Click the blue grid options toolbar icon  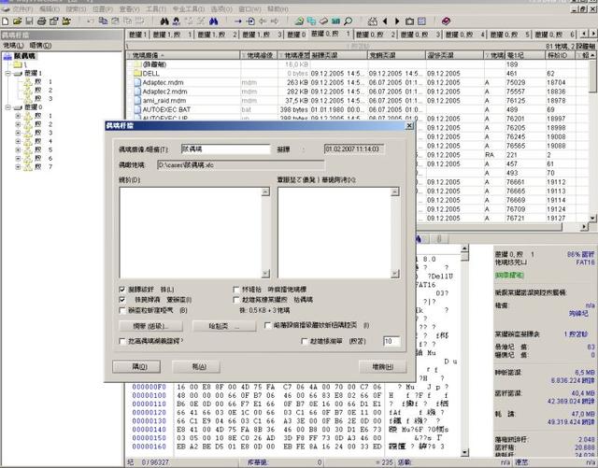pyautogui.click(x=421, y=21)
